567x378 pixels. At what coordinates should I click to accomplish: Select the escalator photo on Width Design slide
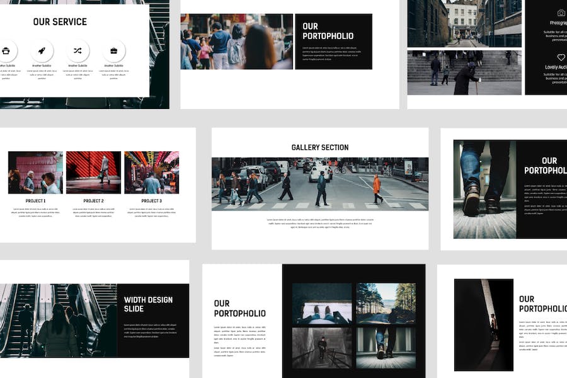coord(58,321)
